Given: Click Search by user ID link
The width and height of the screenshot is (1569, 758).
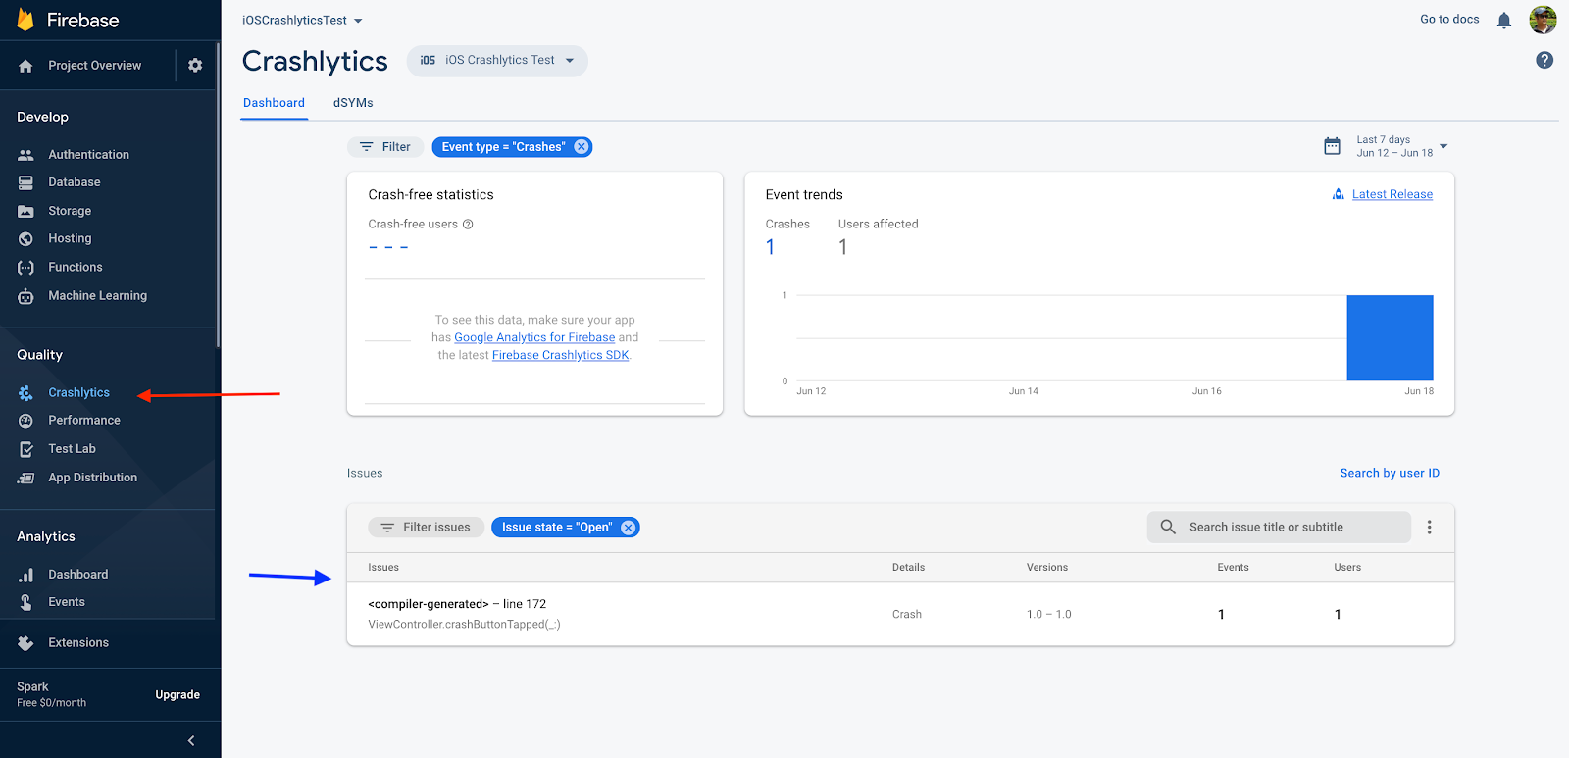Looking at the screenshot, I should coord(1390,473).
